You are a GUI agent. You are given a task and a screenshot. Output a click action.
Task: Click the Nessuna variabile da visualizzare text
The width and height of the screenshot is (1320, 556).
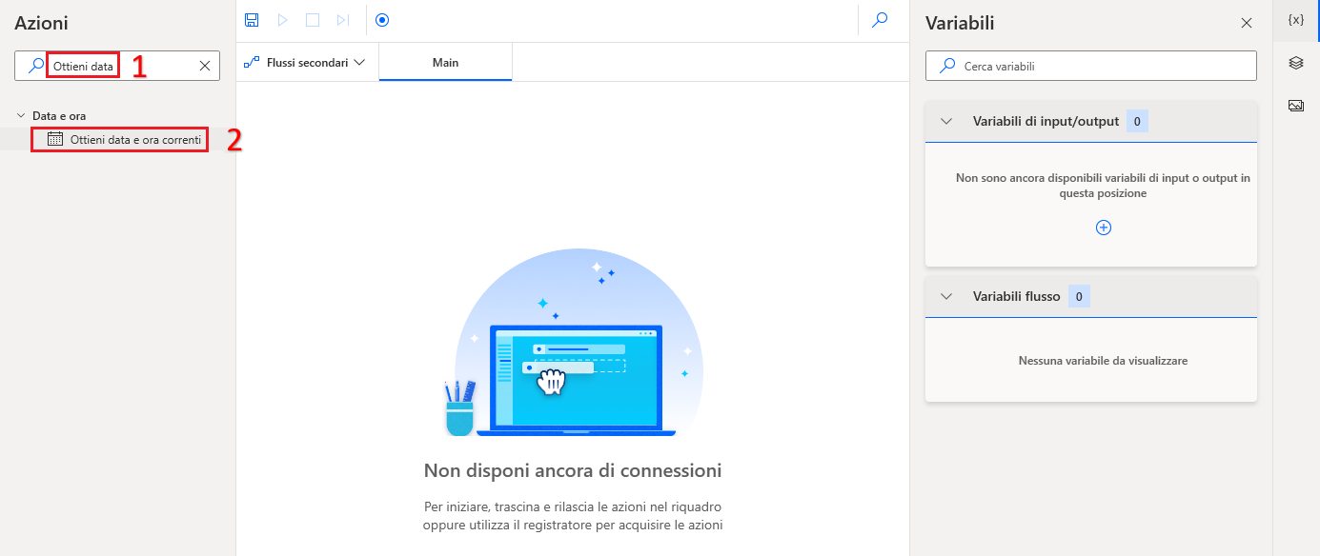1103,361
